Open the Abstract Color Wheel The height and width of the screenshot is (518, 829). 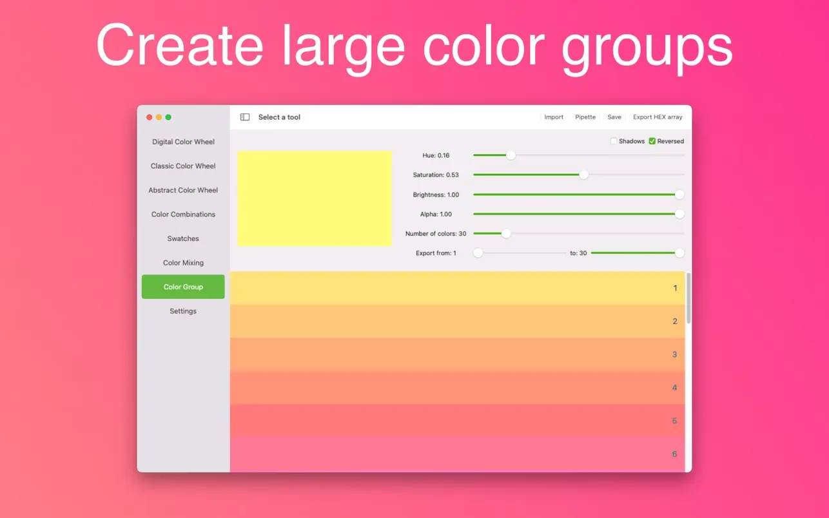pyautogui.click(x=182, y=190)
